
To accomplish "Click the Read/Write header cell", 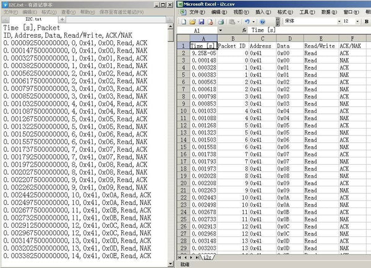I will [x=321, y=46].
